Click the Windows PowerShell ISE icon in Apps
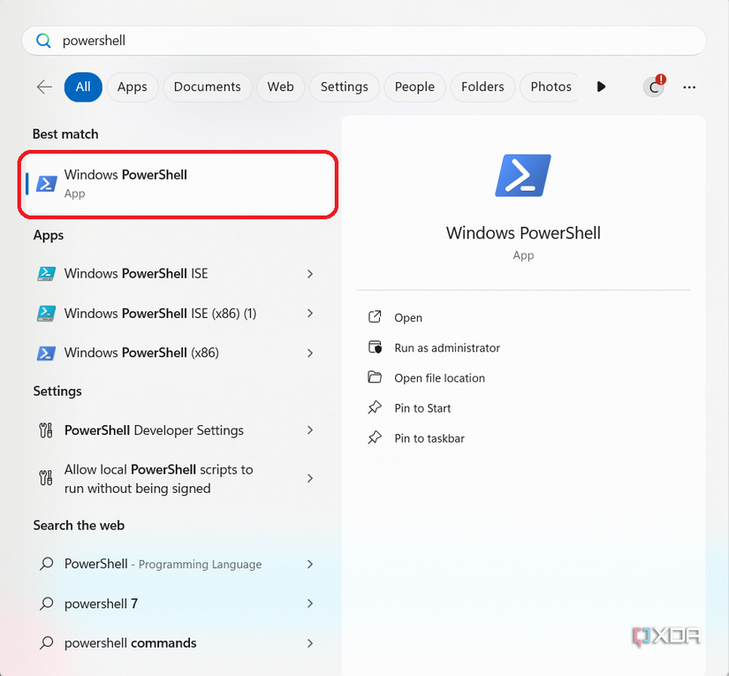729x676 pixels. tap(46, 274)
